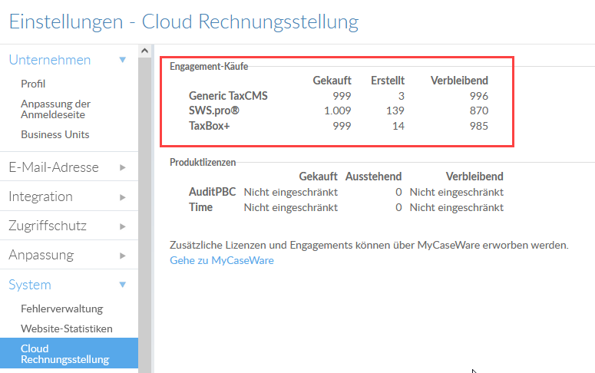Open Fehlerverwaltung page
The height and width of the screenshot is (373, 595).
pyautogui.click(x=62, y=309)
